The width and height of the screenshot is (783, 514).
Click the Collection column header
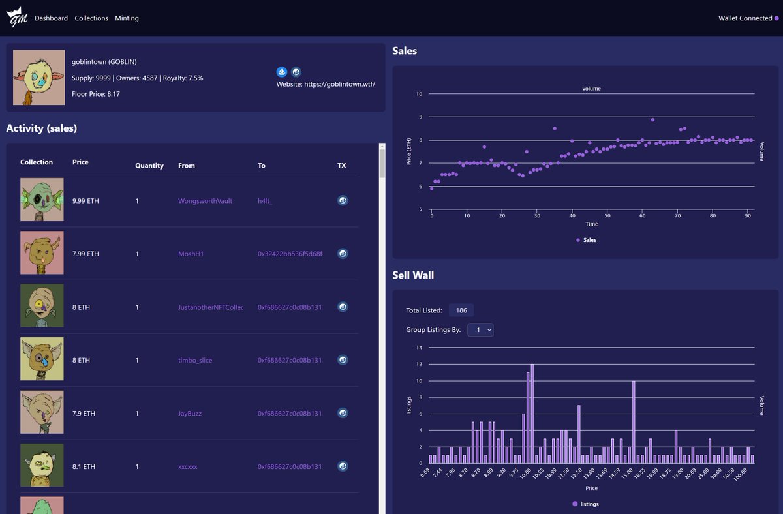tap(37, 162)
